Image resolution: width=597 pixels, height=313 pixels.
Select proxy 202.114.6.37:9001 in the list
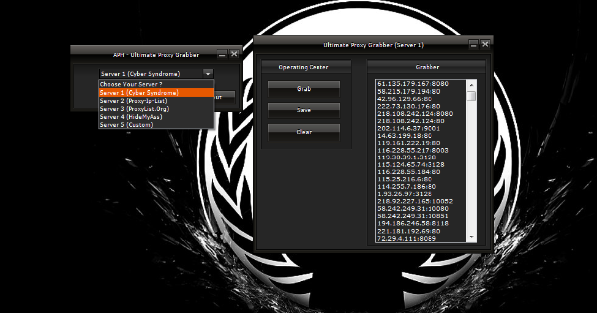coord(408,128)
